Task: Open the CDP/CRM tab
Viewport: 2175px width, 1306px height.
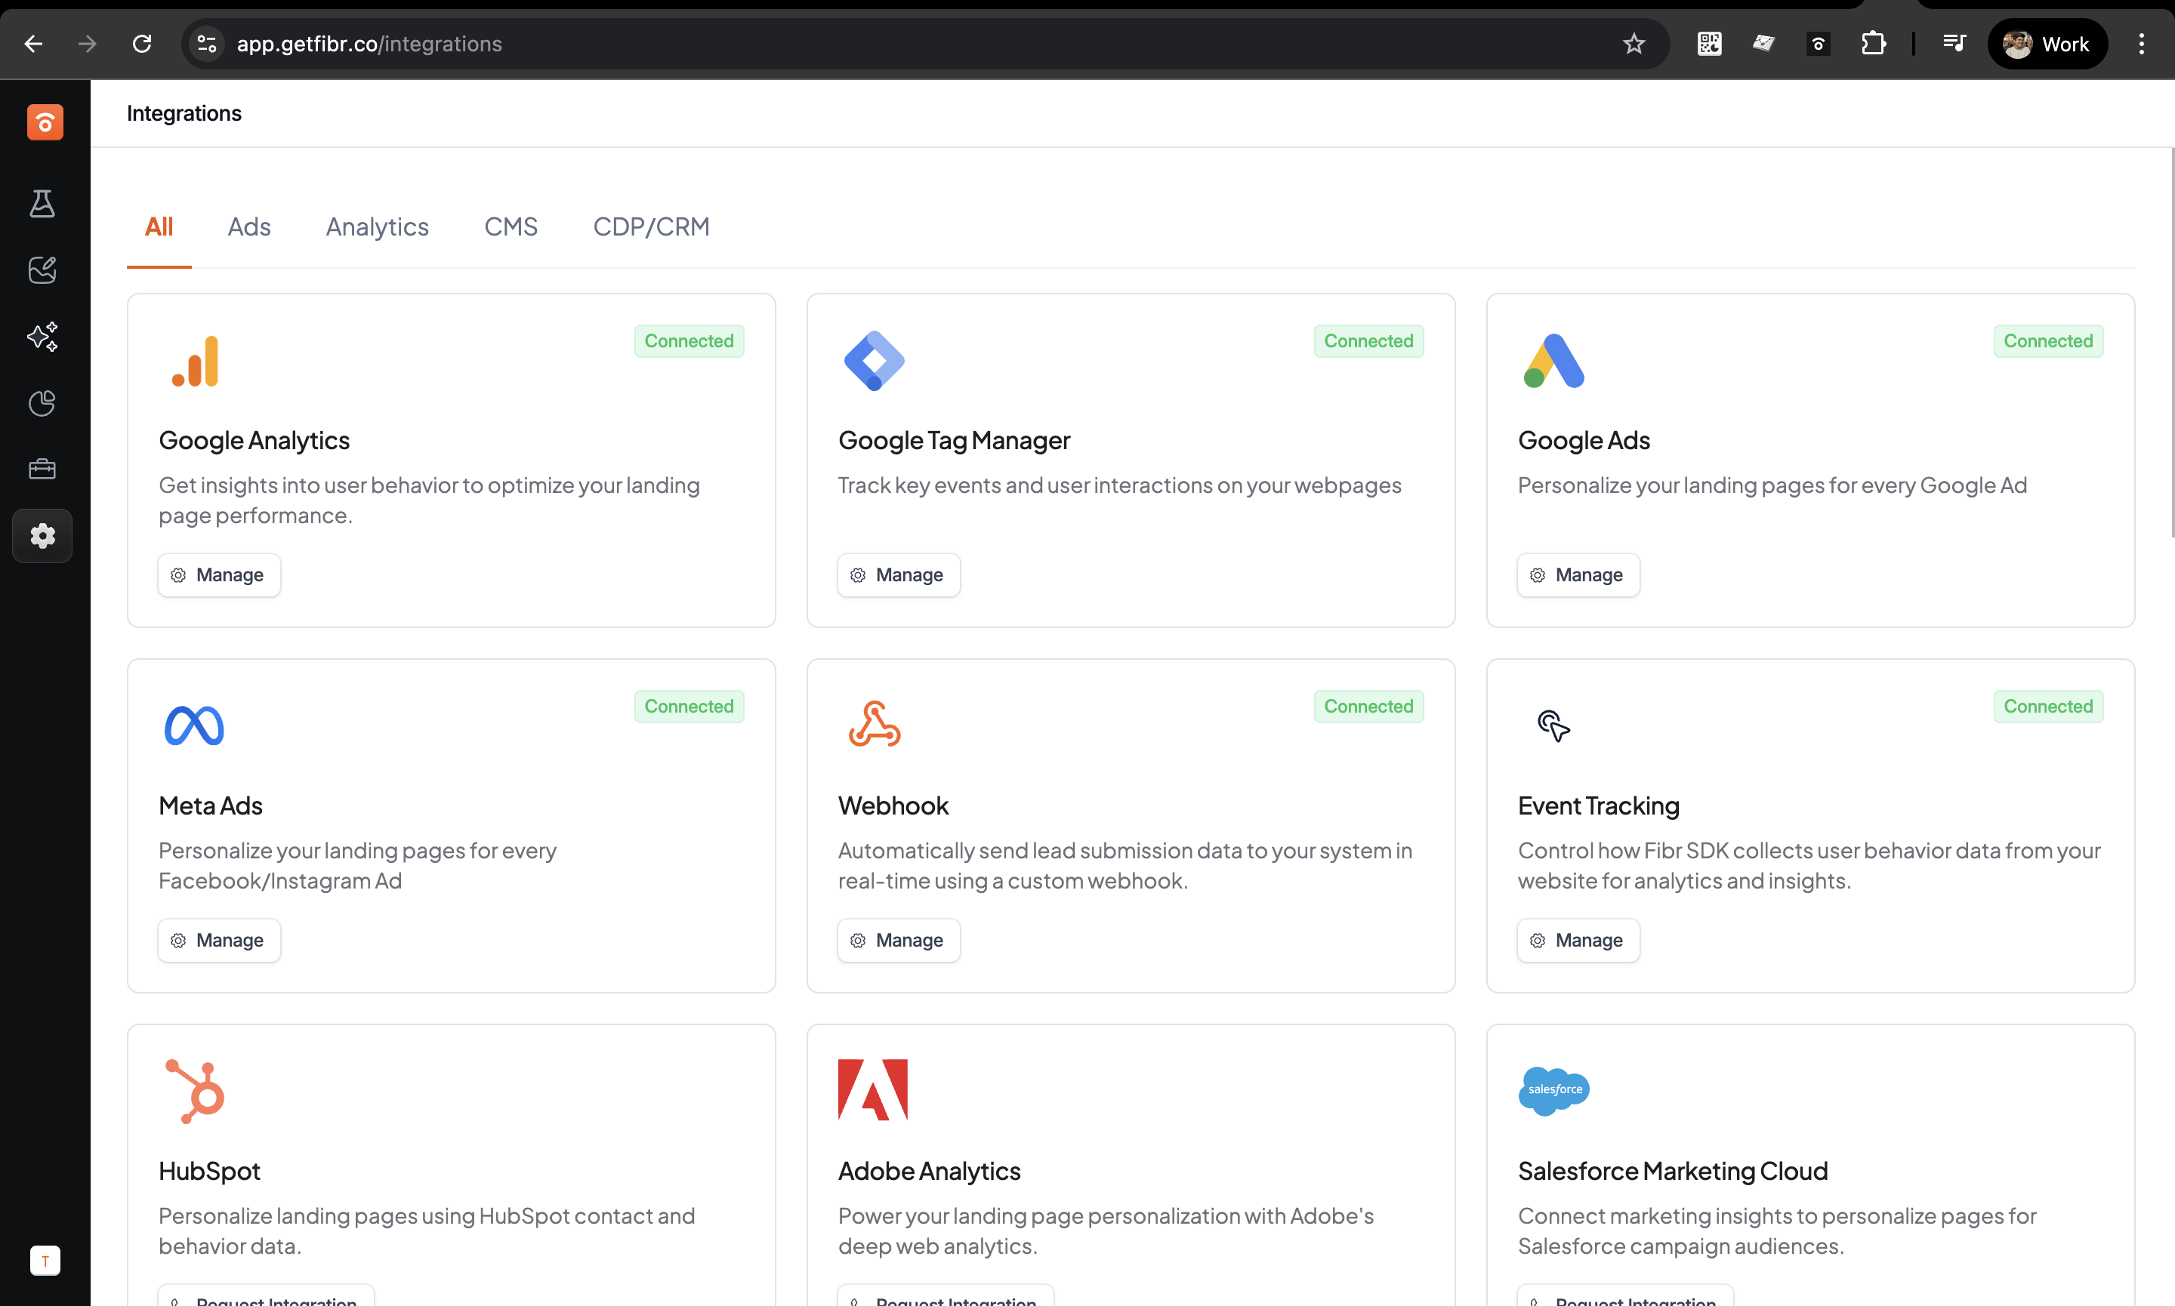Action: pyautogui.click(x=650, y=227)
